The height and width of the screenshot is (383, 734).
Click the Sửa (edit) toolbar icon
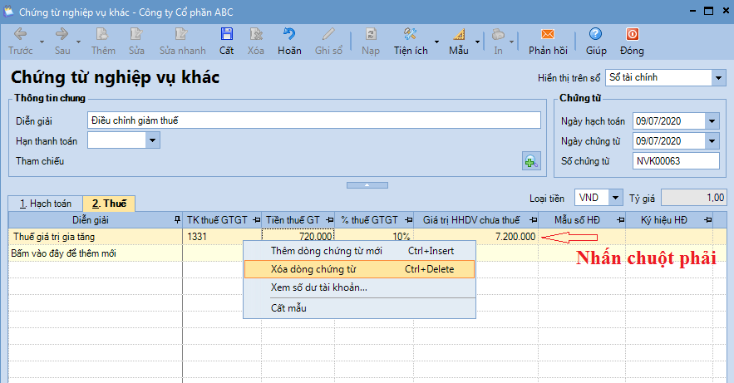point(136,34)
